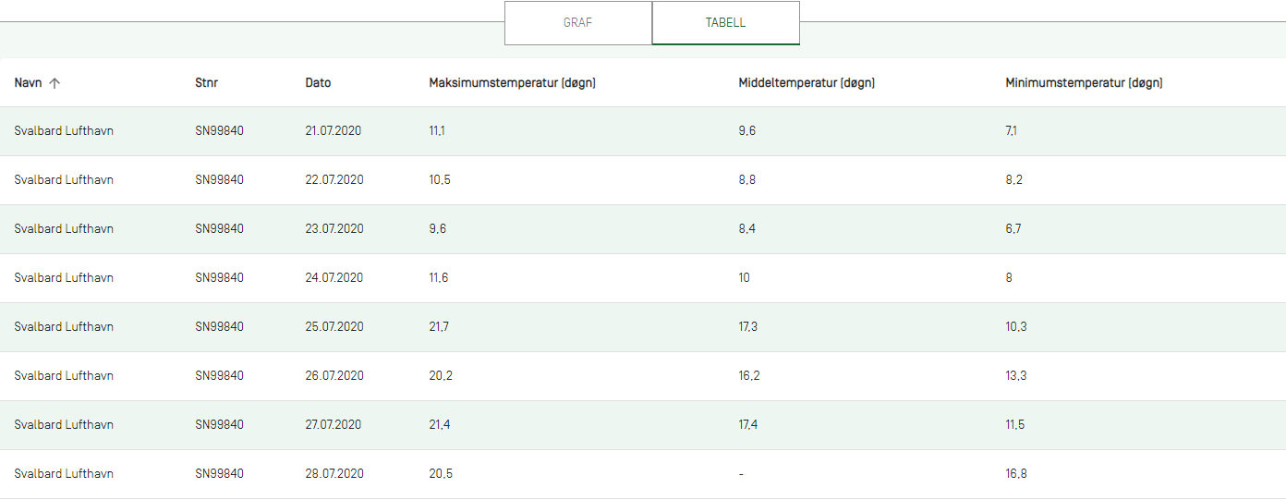1286x500 pixels.
Task: Click the Navn column header text
Action: click(28, 83)
